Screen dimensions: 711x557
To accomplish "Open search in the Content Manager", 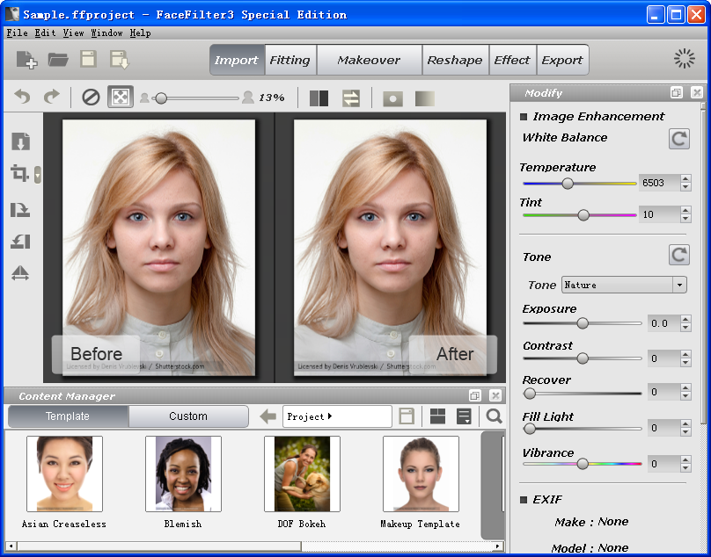I will click(494, 416).
